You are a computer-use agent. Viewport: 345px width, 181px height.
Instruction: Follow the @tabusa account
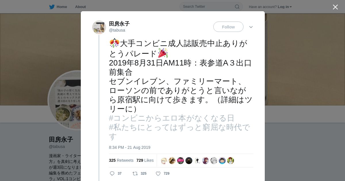pos(228,27)
